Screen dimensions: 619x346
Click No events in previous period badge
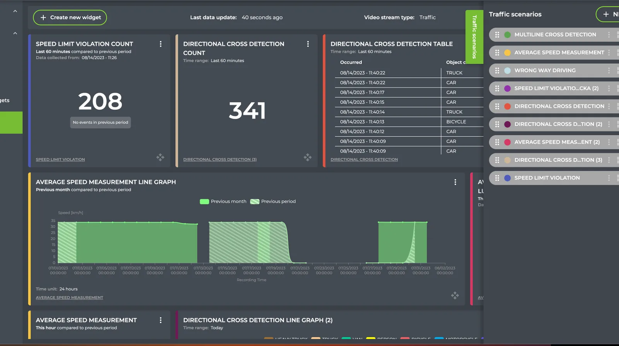[x=100, y=122]
